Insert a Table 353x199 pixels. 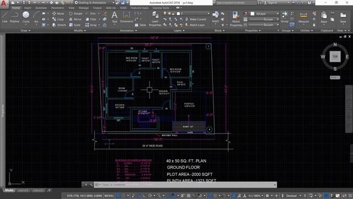click(x=140, y=25)
